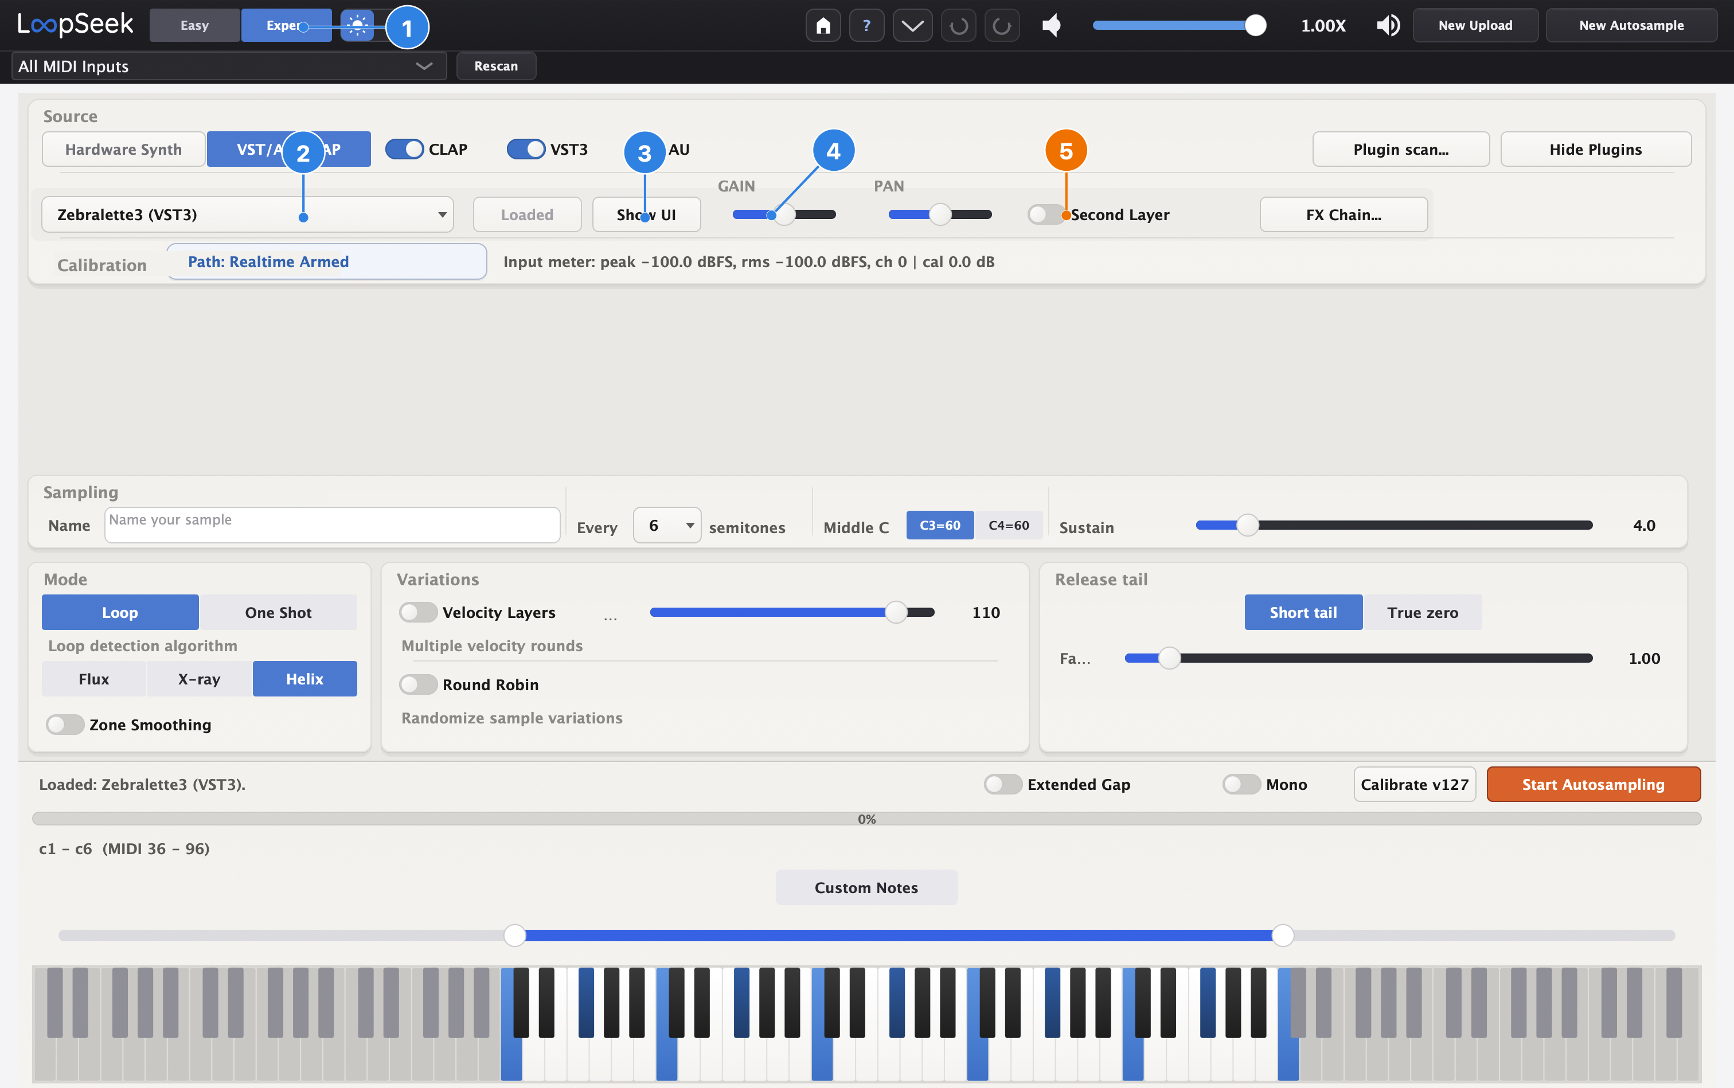
Task: Click Start Autosampling button
Action: point(1593,784)
